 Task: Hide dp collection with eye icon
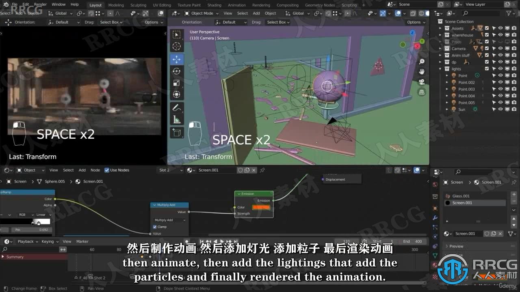click(500, 62)
